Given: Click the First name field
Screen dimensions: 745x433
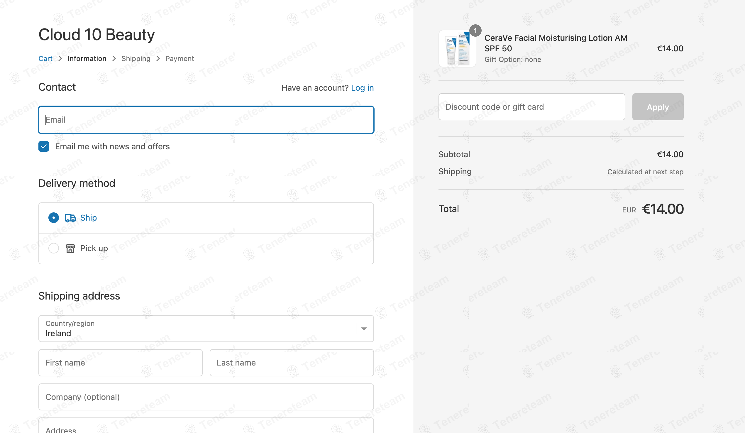Looking at the screenshot, I should 121,363.
